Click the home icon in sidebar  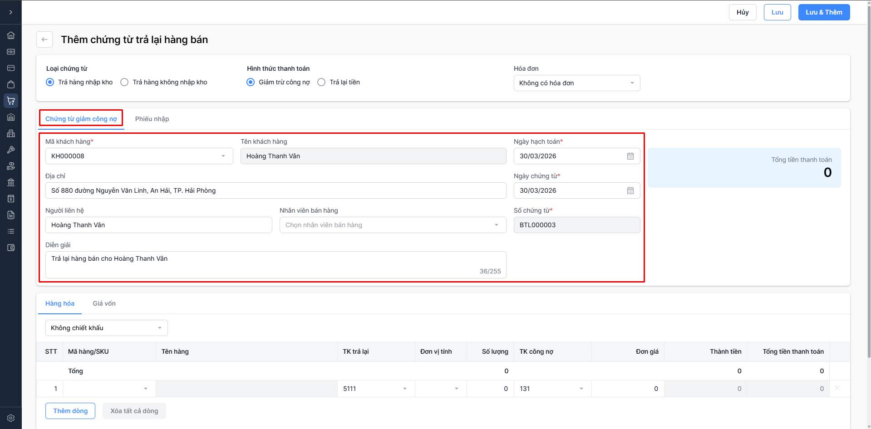pyautogui.click(x=11, y=35)
